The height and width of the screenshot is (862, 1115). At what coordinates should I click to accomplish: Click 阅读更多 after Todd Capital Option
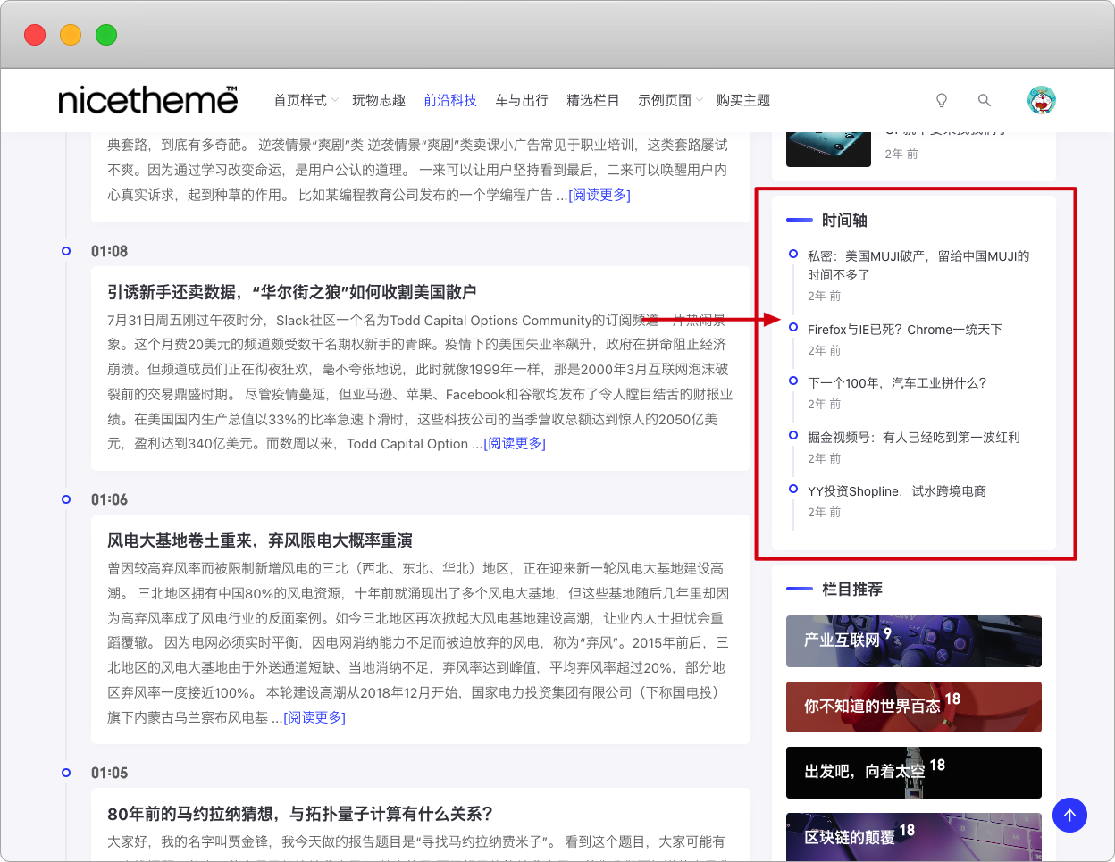coord(515,443)
